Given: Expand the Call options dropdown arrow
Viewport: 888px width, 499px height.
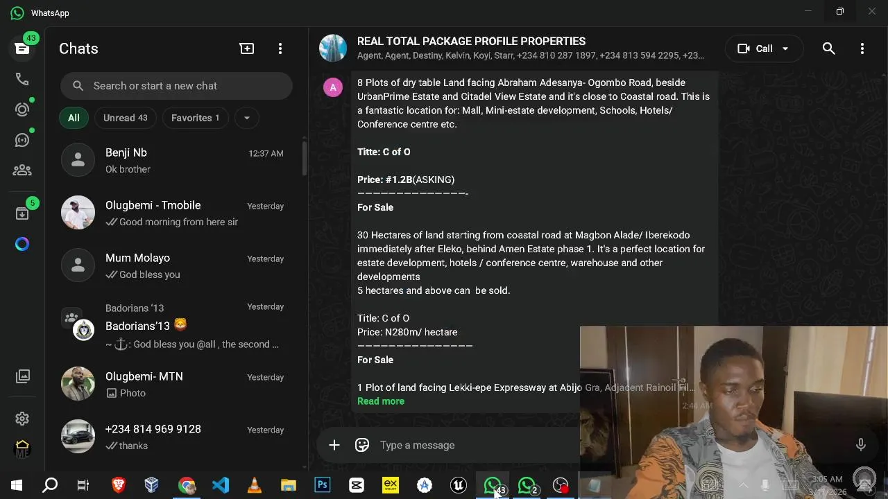Looking at the screenshot, I should point(785,49).
